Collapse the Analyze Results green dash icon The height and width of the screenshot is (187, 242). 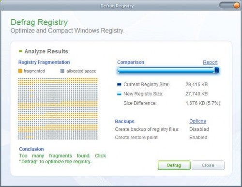pos(20,51)
